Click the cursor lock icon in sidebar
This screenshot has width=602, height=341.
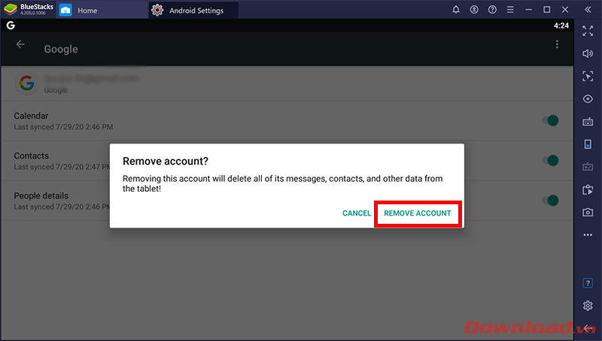tap(588, 77)
